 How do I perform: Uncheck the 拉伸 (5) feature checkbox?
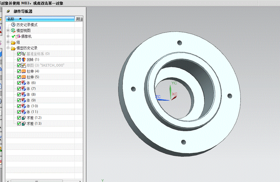(19, 77)
